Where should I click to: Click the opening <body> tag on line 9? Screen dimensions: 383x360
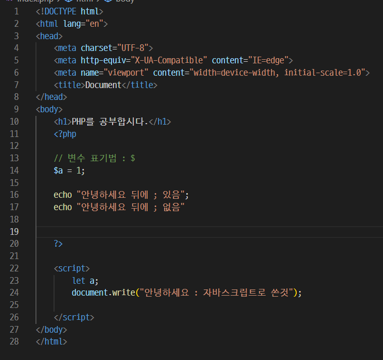coord(50,109)
